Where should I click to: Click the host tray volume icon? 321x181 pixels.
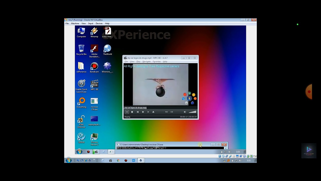(x=240, y=160)
